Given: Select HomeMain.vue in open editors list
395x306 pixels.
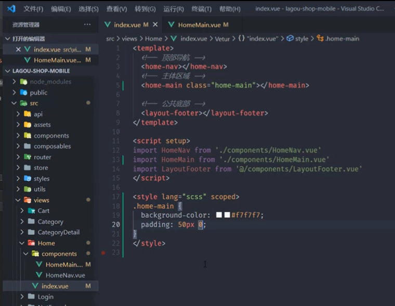Looking at the screenshot, I should (x=50, y=60).
